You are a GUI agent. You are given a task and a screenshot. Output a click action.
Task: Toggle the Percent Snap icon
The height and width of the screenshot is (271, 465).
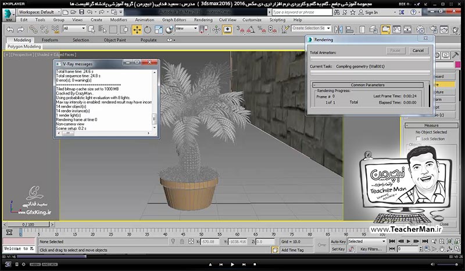click(261, 30)
